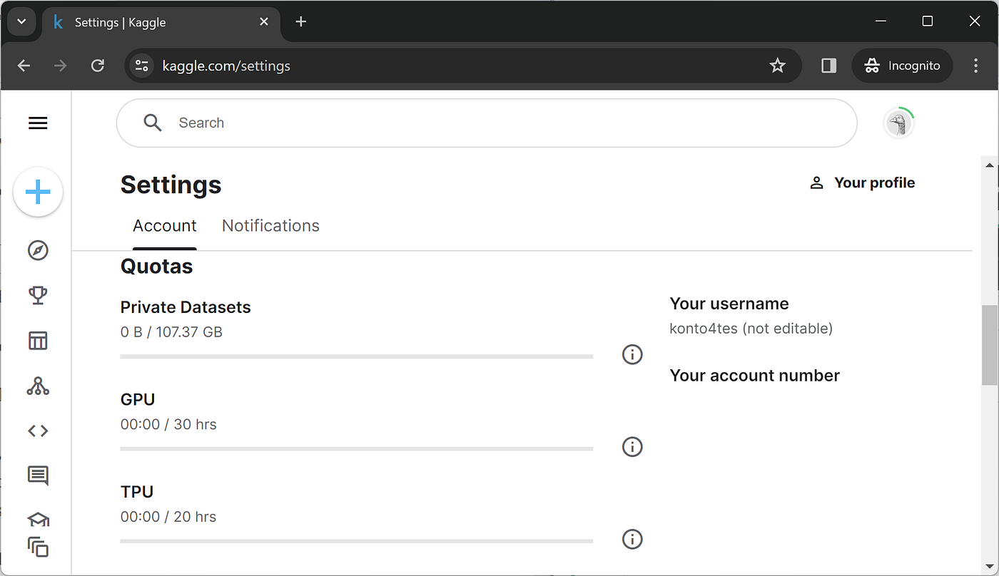Close the Settings | Kaggle tab
This screenshot has height=576, width=999.
coord(264,22)
